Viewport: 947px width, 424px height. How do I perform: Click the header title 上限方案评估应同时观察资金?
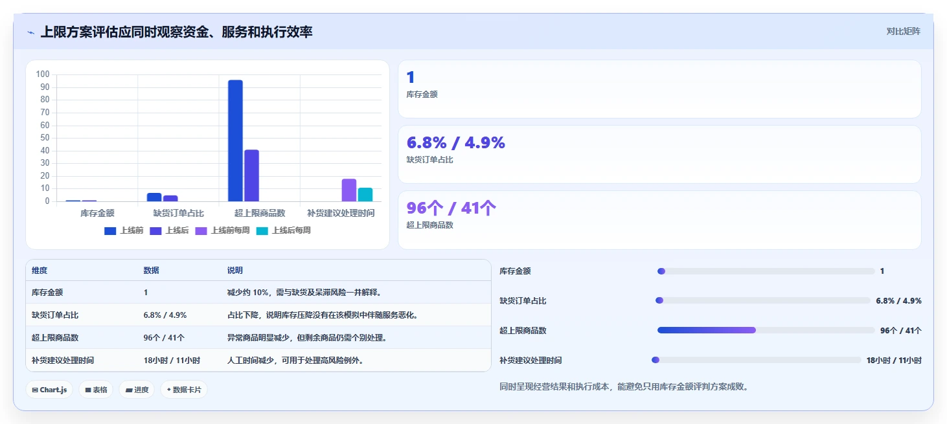[x=176, y=32]
